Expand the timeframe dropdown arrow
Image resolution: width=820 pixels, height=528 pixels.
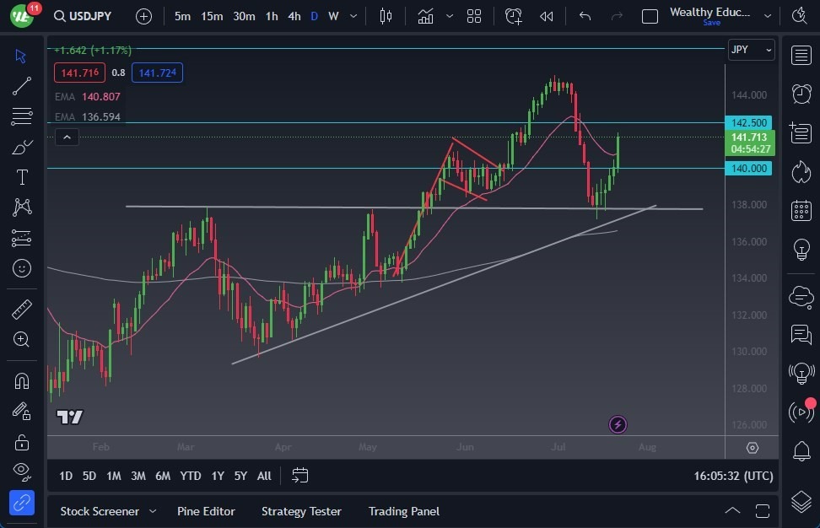[353, 15]
